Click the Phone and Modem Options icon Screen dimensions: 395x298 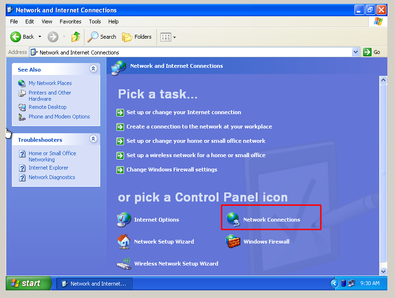pyautogui.click(x=22, y=117)
